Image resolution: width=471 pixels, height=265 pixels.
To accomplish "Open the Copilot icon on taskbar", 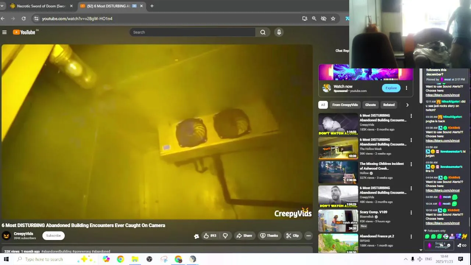I will click(106, 259).
